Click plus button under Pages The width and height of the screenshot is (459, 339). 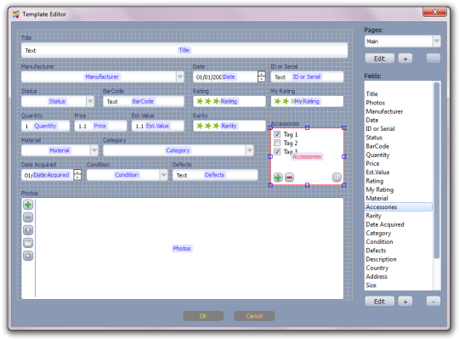click(405, 59)
